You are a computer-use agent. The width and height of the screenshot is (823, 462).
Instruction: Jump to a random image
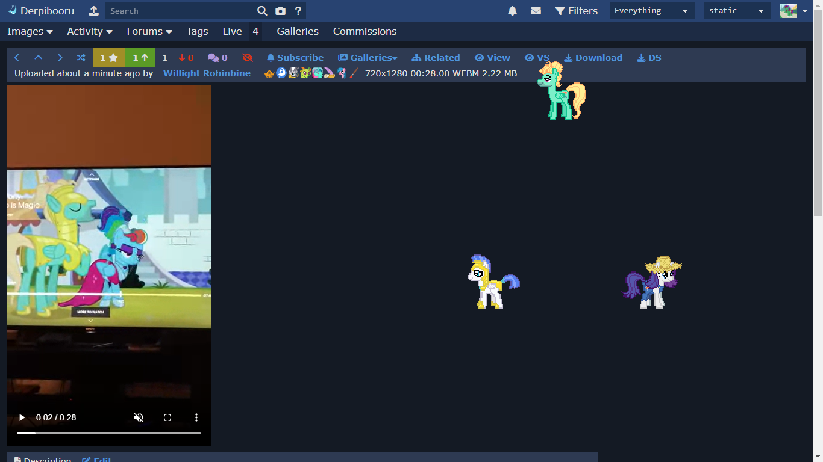point(81,58)
